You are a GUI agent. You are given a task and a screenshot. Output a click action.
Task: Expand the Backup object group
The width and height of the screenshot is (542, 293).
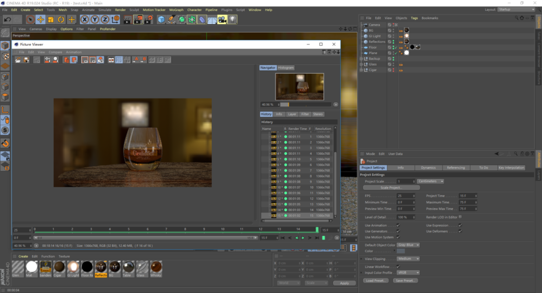pyautogui.click(x=361, y=59)
